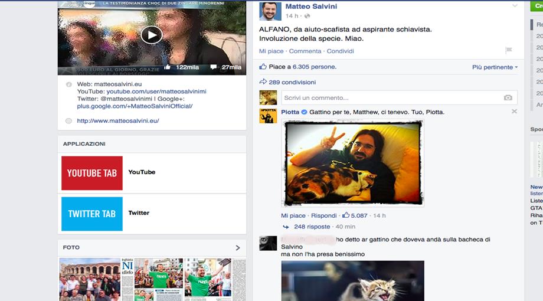Click the YouTube application label
543x301 pixels.
point(142,172)
